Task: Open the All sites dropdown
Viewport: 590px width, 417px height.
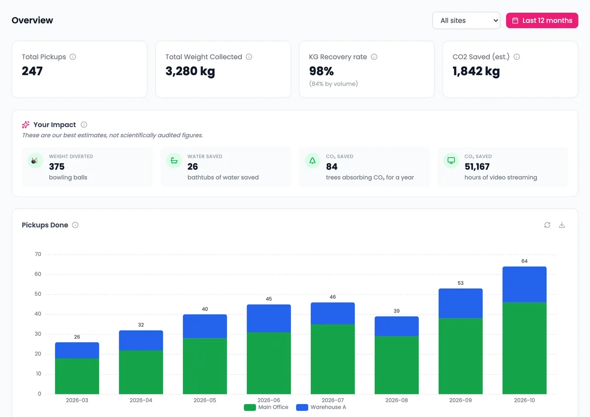Action: (466, 21)
